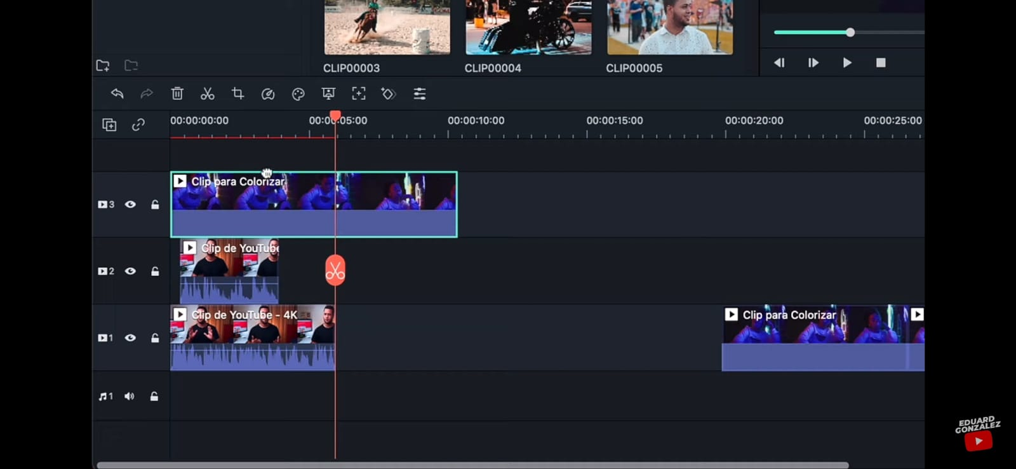Step forward one frame
The width and height of the screenshot is (1016, 469).
(x=813, y=63)
